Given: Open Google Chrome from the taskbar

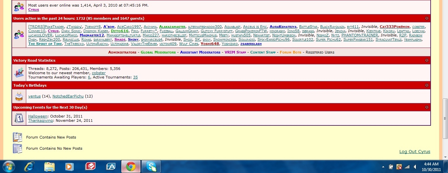Looking at the screenshot, I should tap(131, 167).
